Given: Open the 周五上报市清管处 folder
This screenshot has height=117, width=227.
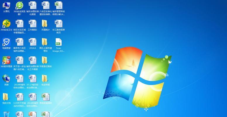Looking at the screenshot, I should pos(46,45).
